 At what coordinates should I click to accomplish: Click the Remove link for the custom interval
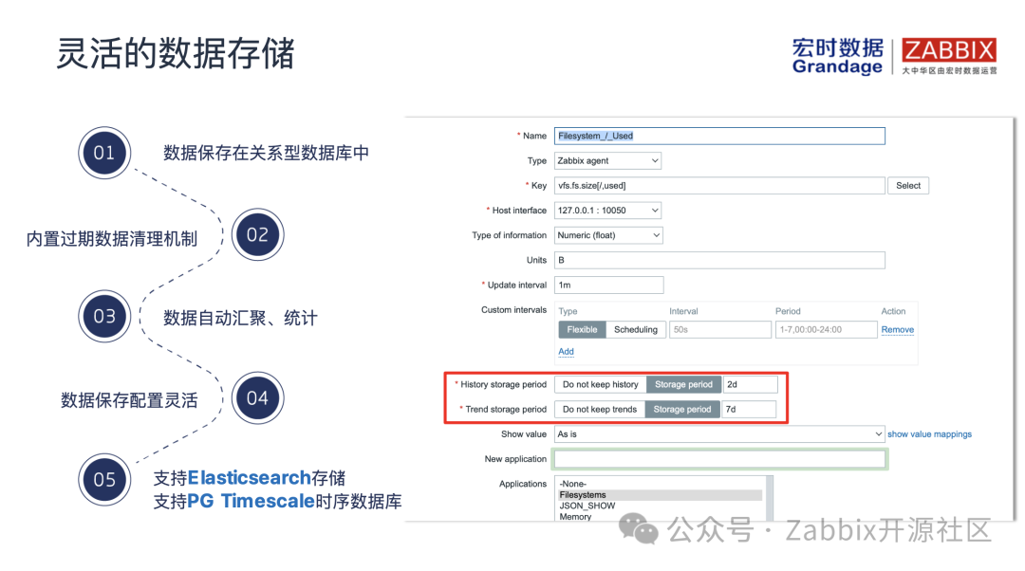(x=898, y=330)
